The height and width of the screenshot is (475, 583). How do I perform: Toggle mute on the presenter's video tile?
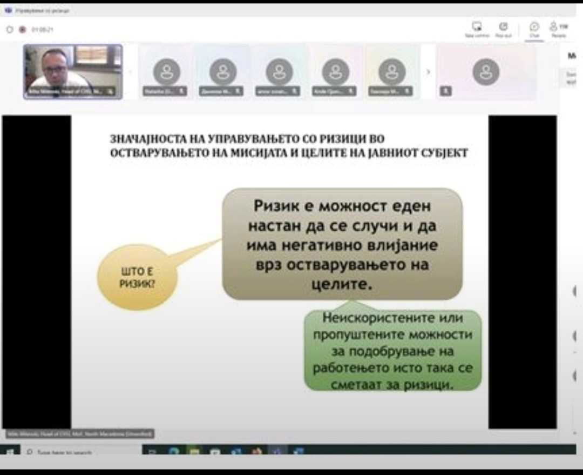(110, 92)
